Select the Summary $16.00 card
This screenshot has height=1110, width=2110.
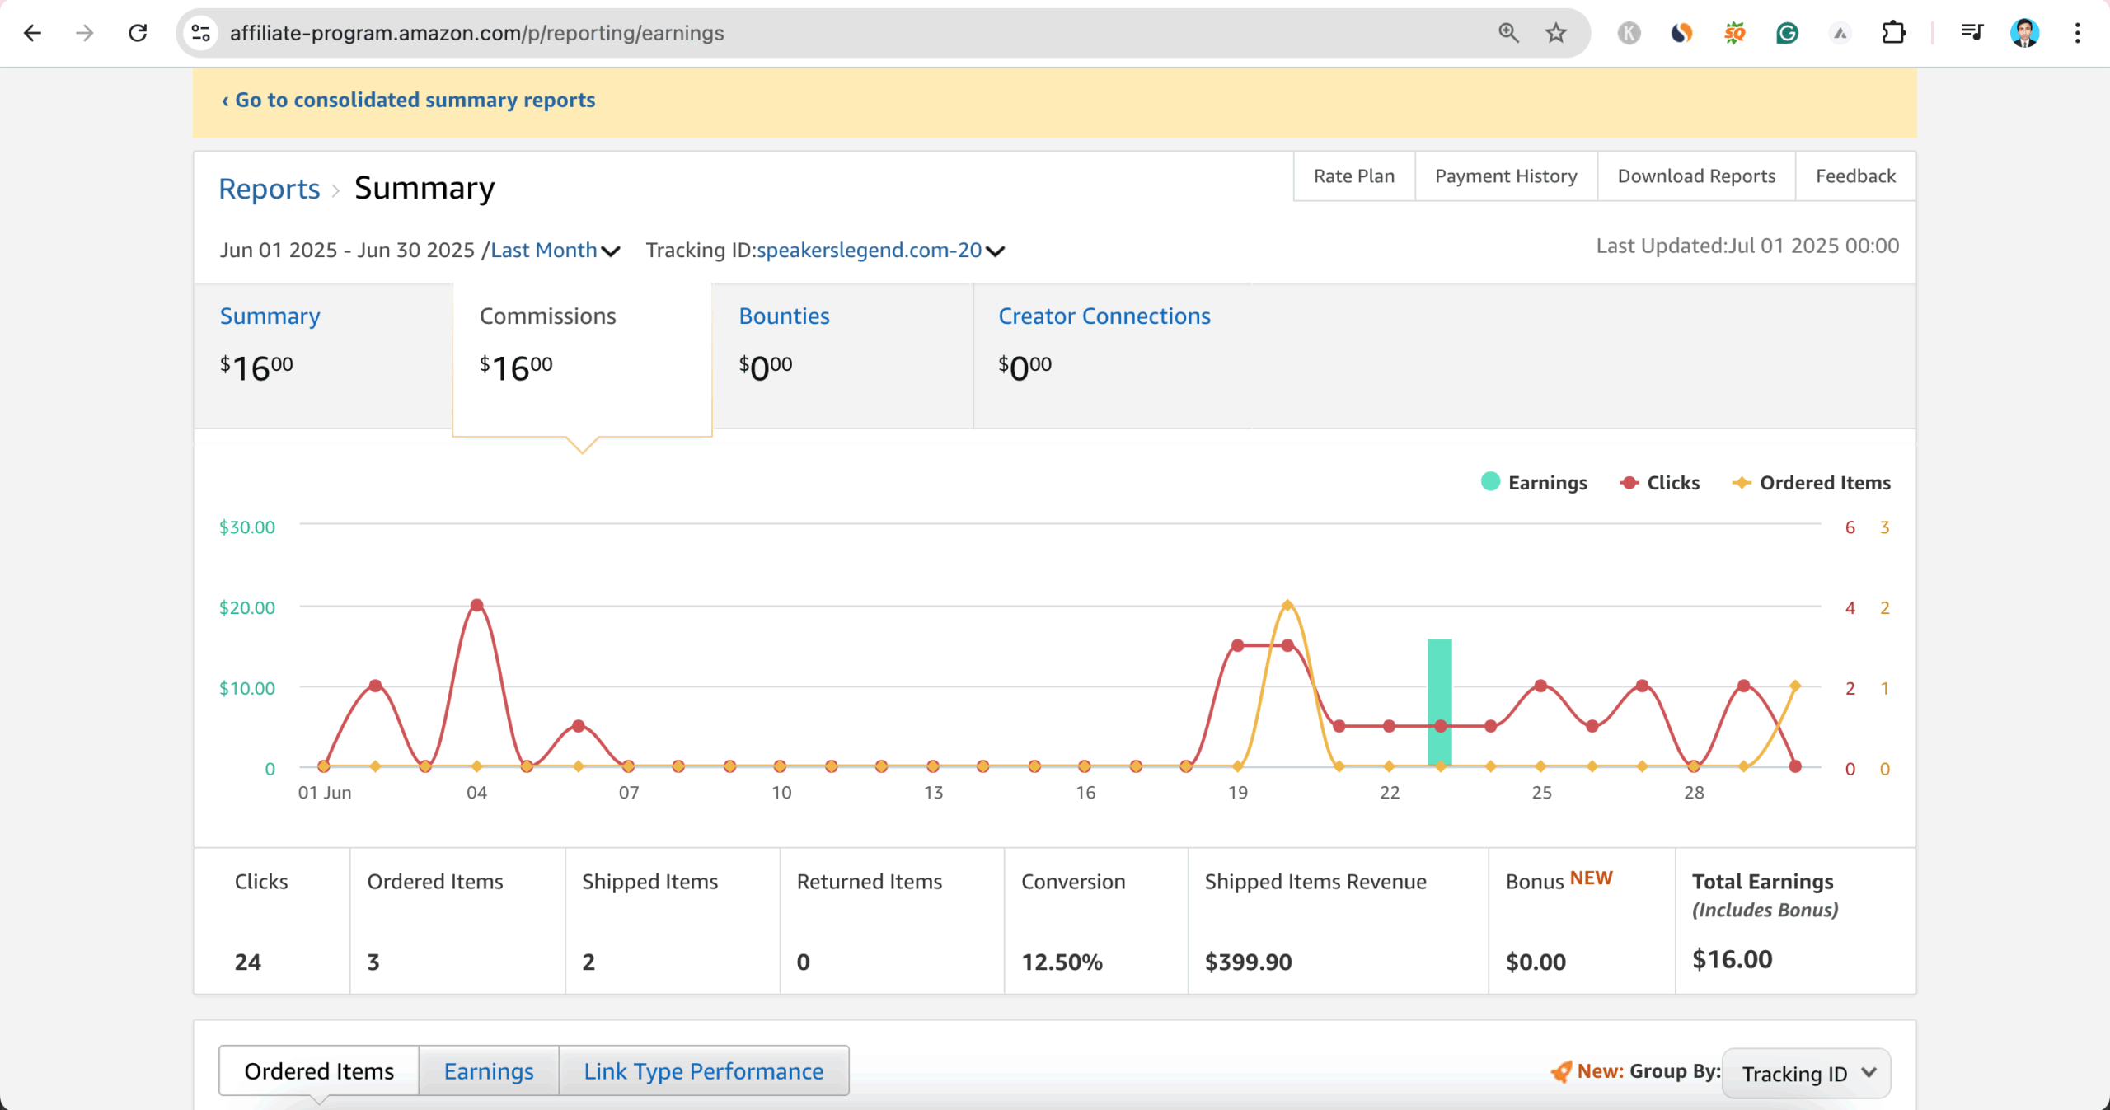323,355
